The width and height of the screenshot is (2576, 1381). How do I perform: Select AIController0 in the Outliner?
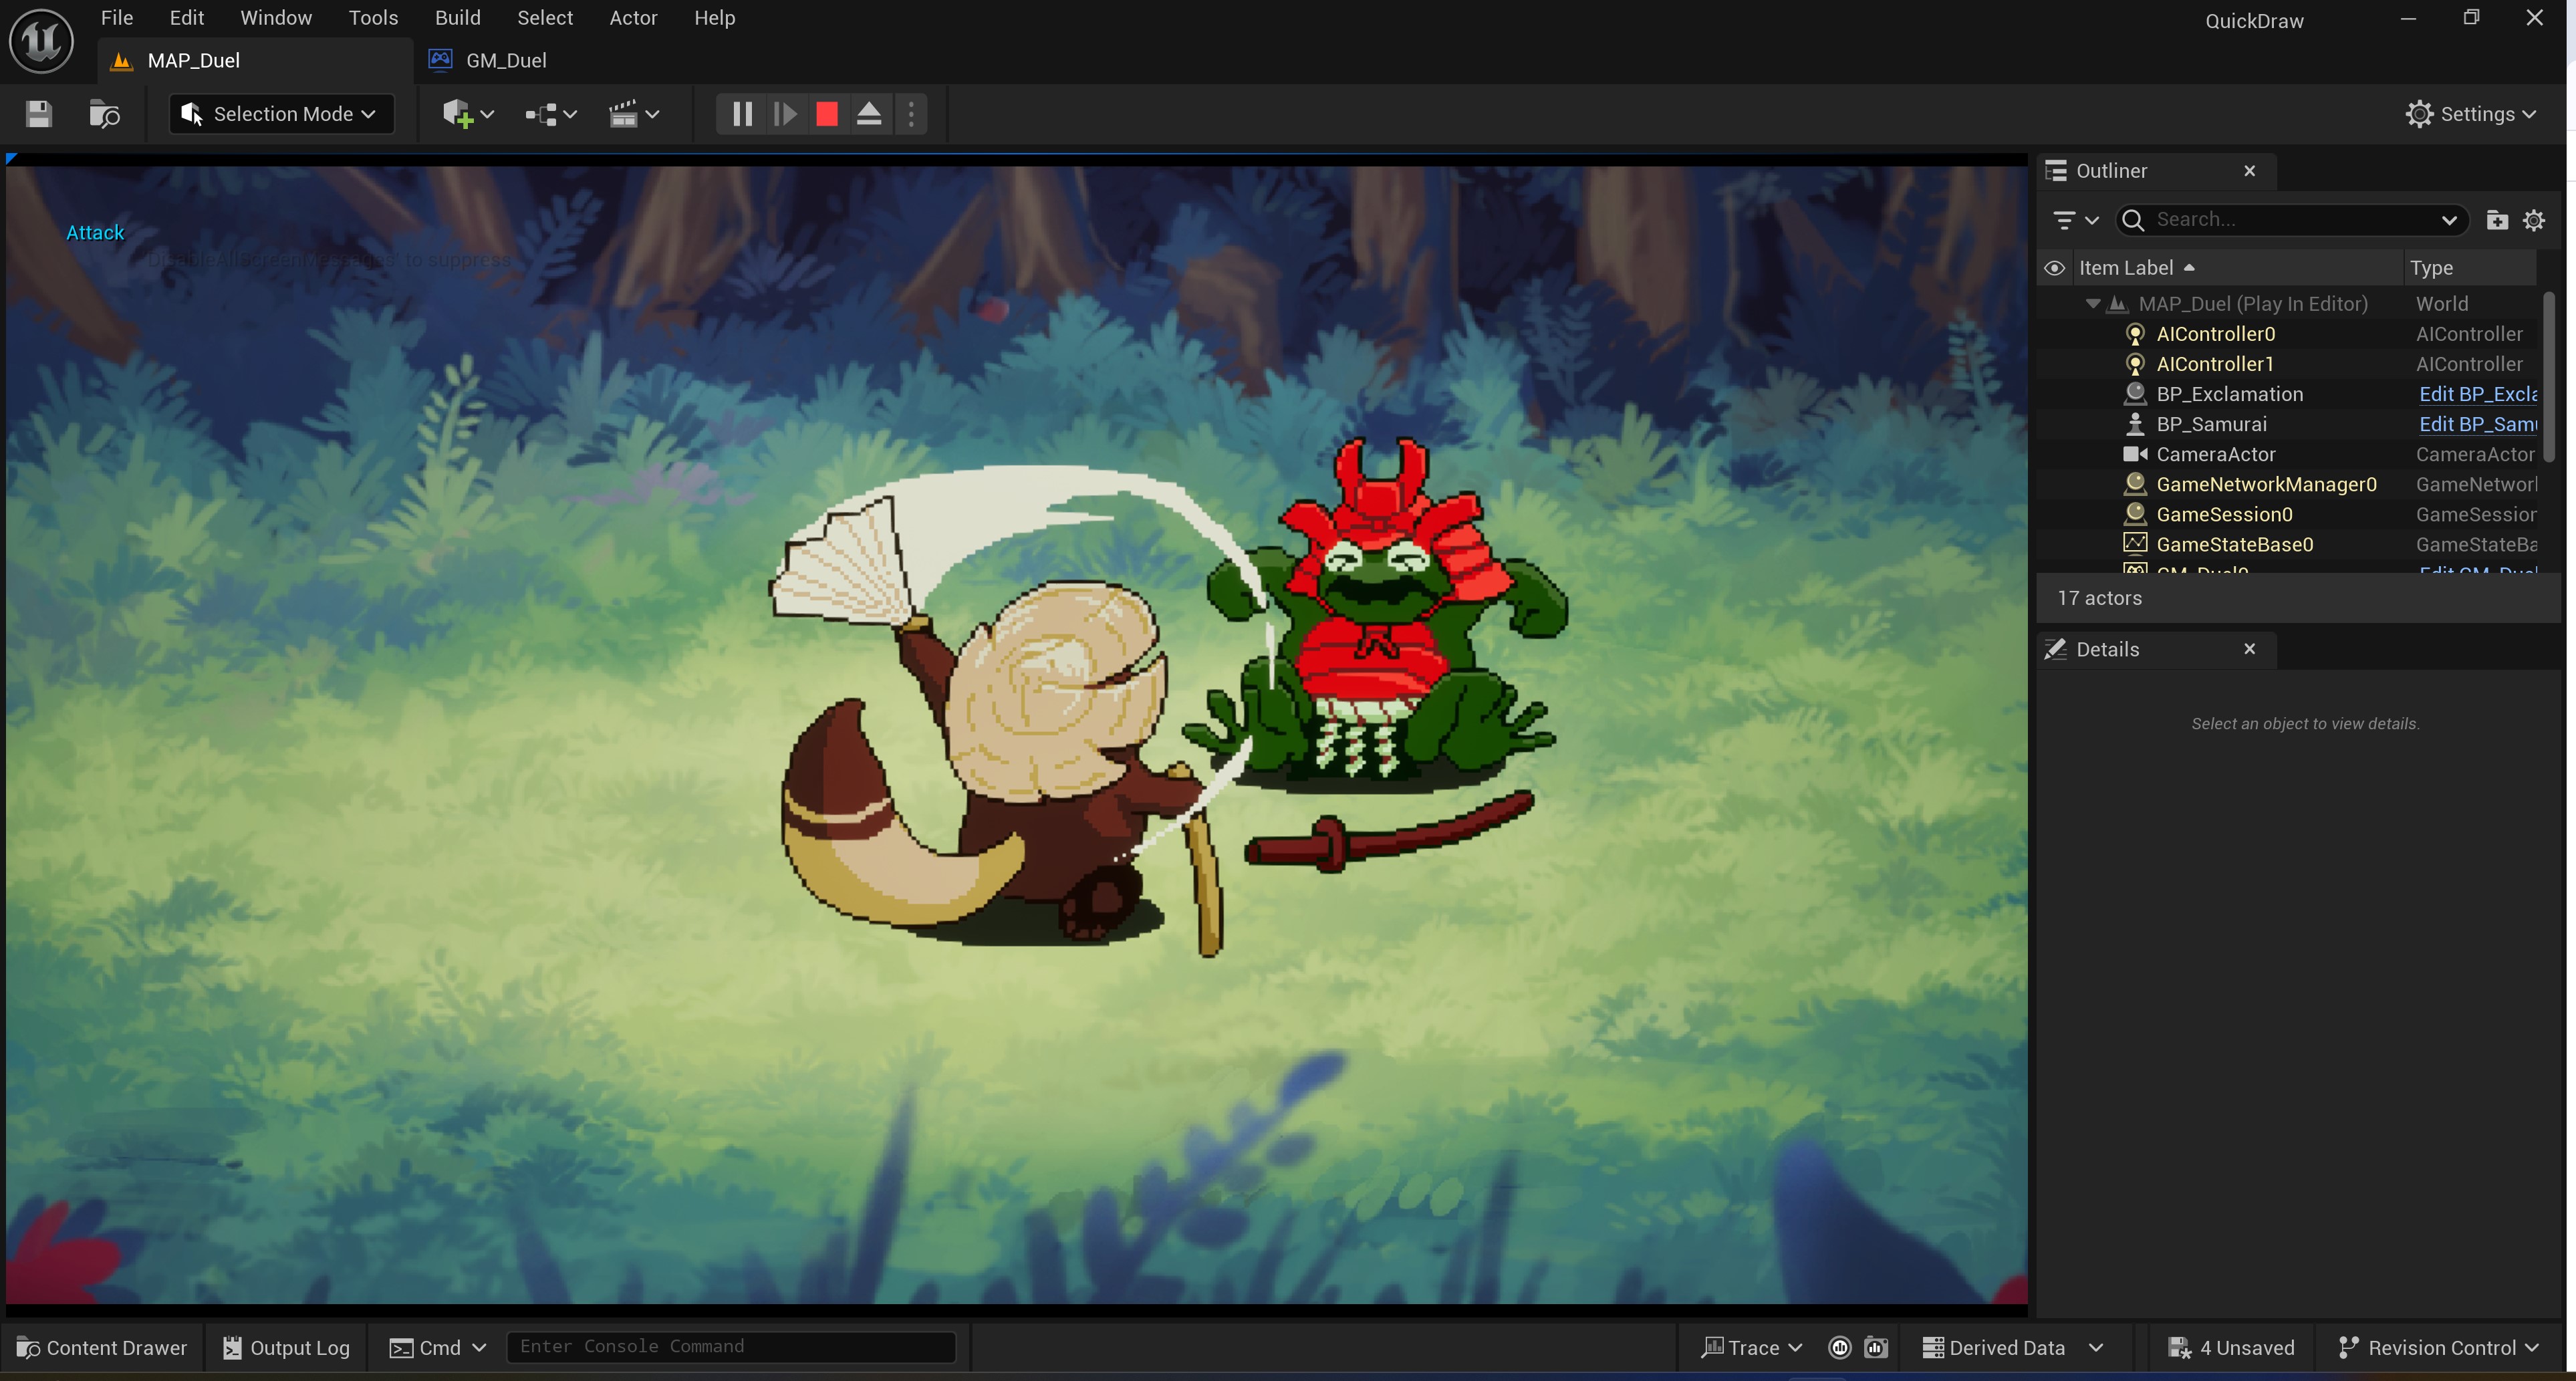(2215, 334)
